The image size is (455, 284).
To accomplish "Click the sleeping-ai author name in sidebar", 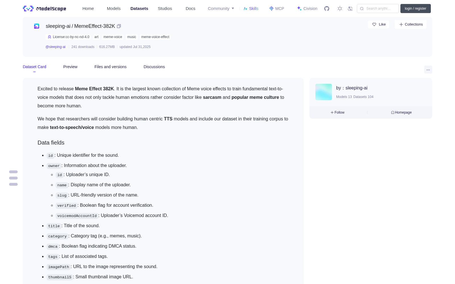I will (356, 88).
